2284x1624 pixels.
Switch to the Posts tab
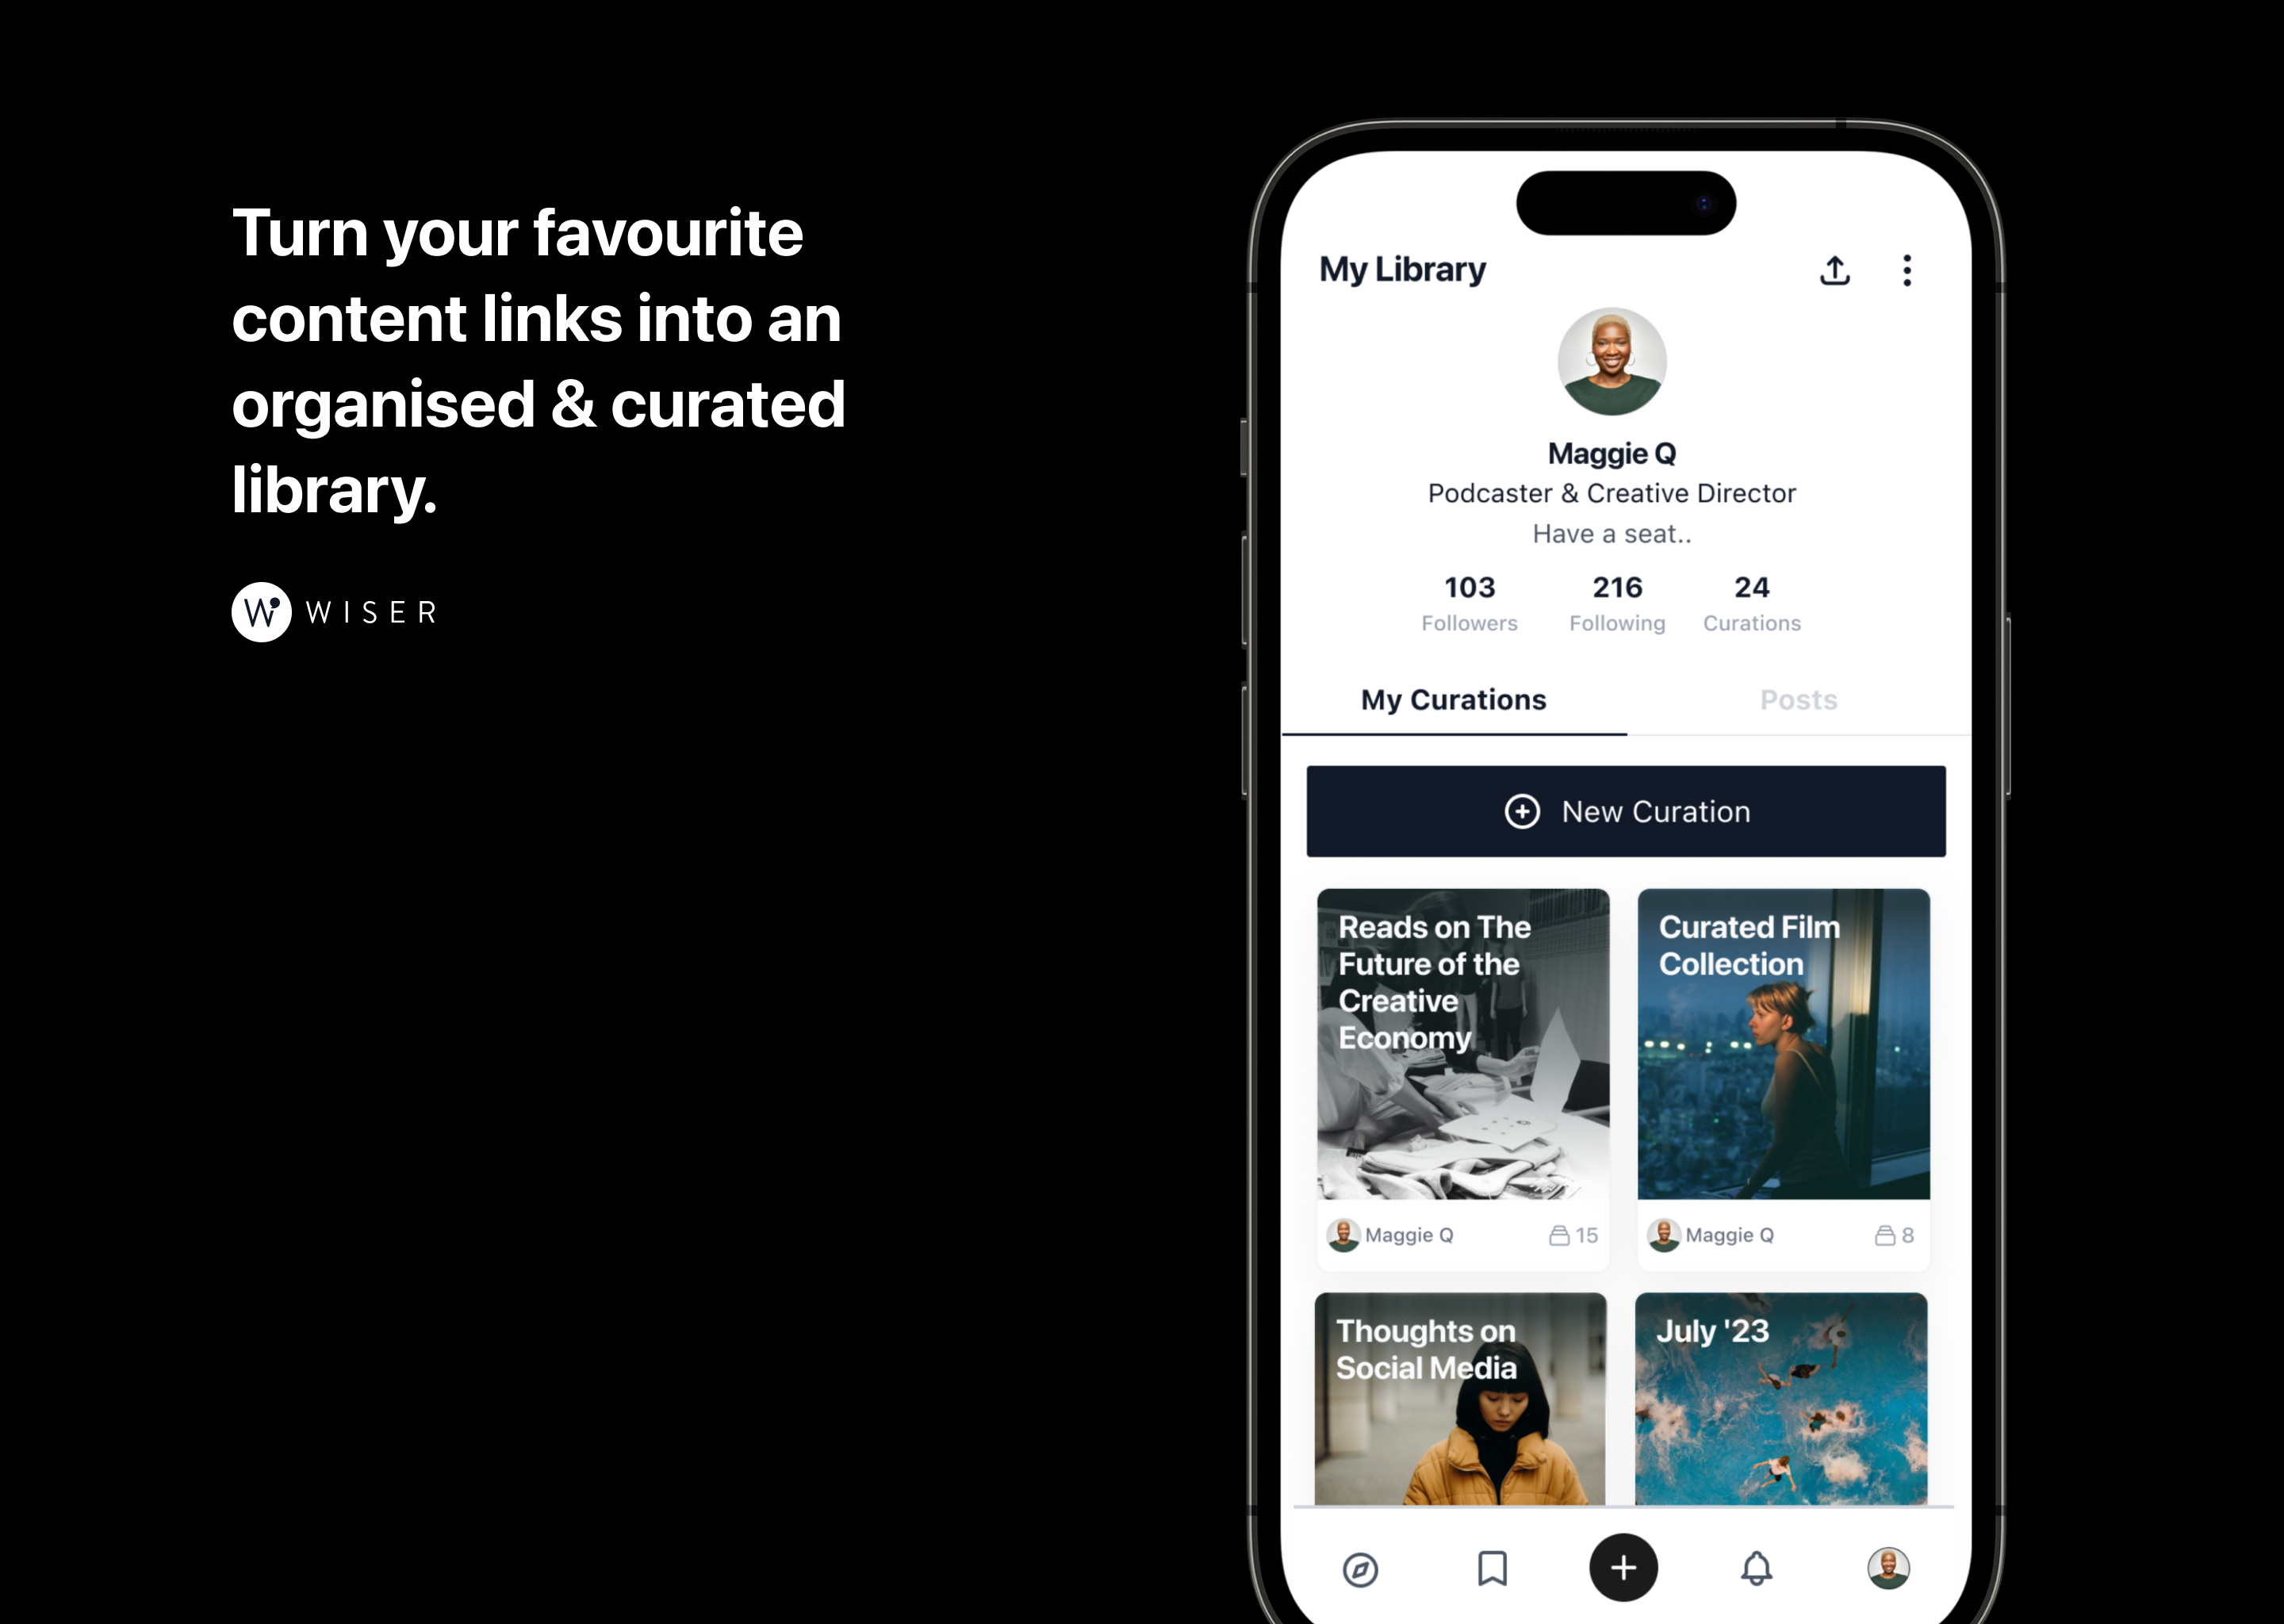1795,699
